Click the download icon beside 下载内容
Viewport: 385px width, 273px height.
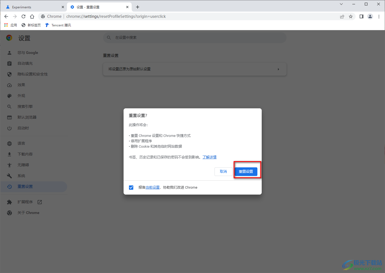tap(9, 154)
